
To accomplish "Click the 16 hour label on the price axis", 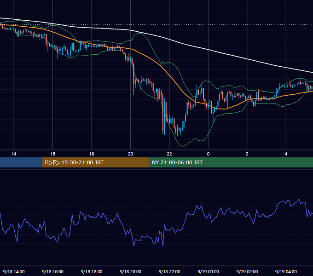I will [52, 154].
